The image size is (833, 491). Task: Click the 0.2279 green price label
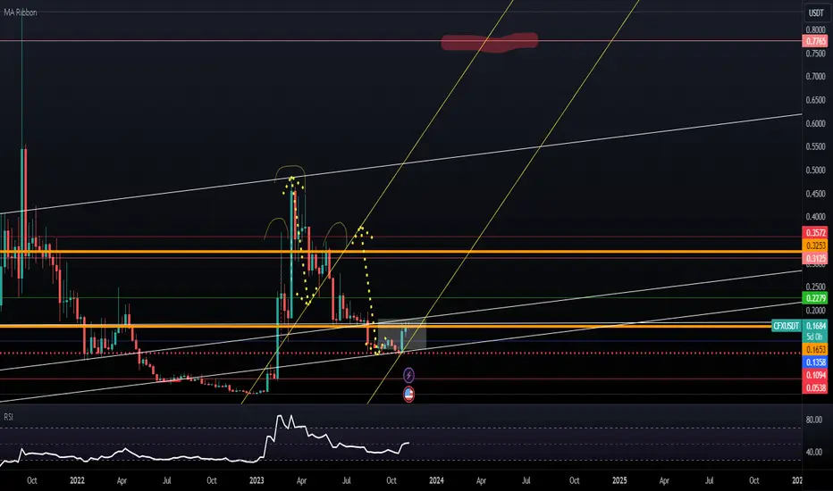tap(815, 298)
